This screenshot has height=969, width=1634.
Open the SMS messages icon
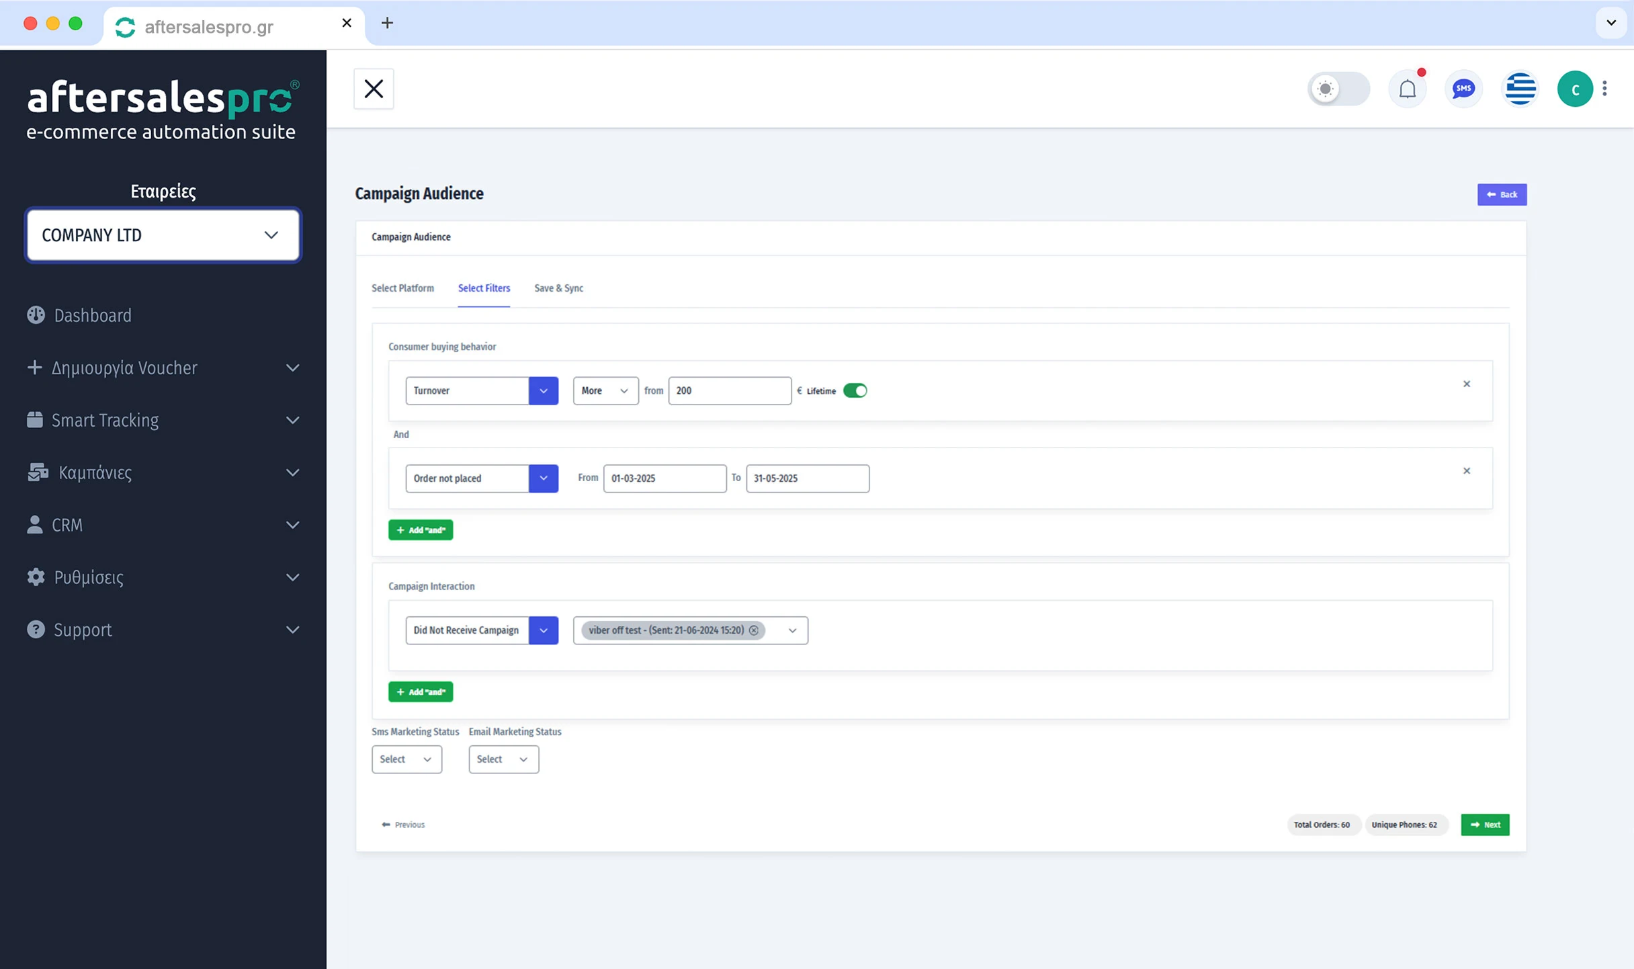point(1464,88)
